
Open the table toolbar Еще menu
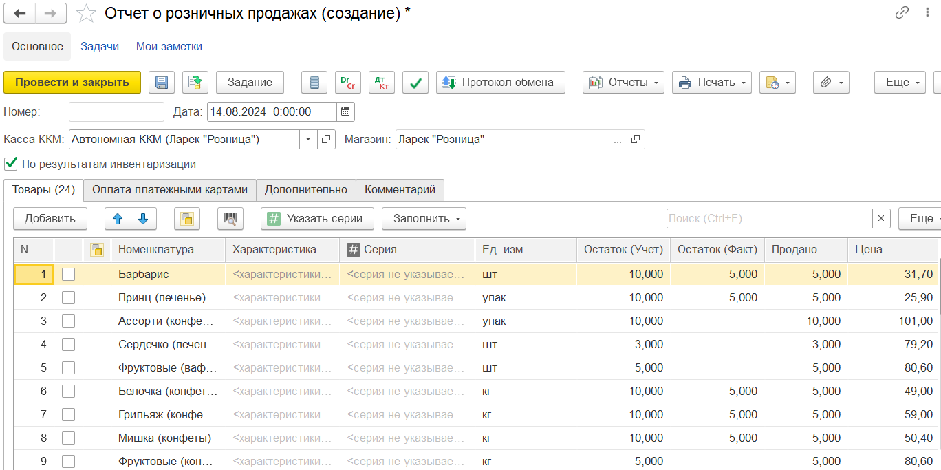tap(920, 219)
